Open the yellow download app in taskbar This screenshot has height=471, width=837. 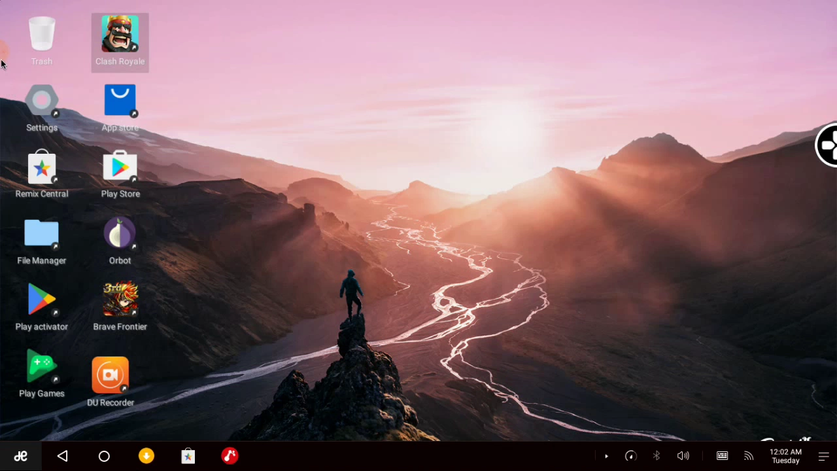[x=146, y=456]
